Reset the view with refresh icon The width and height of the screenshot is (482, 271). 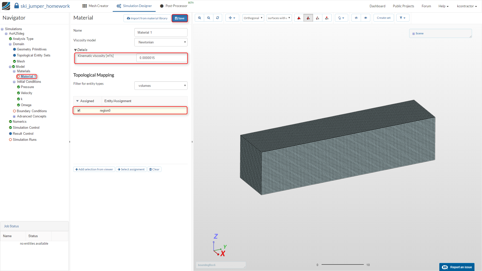(x=218, y=18)
